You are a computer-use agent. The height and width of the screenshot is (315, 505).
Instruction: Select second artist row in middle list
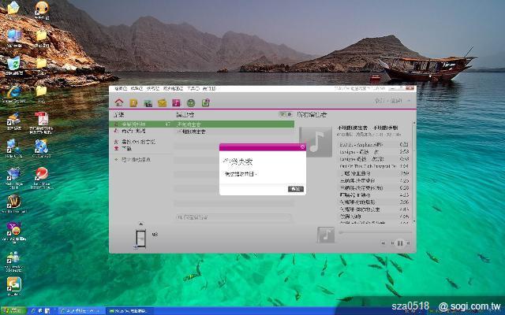pyautogui.click(x=234, y=132)
